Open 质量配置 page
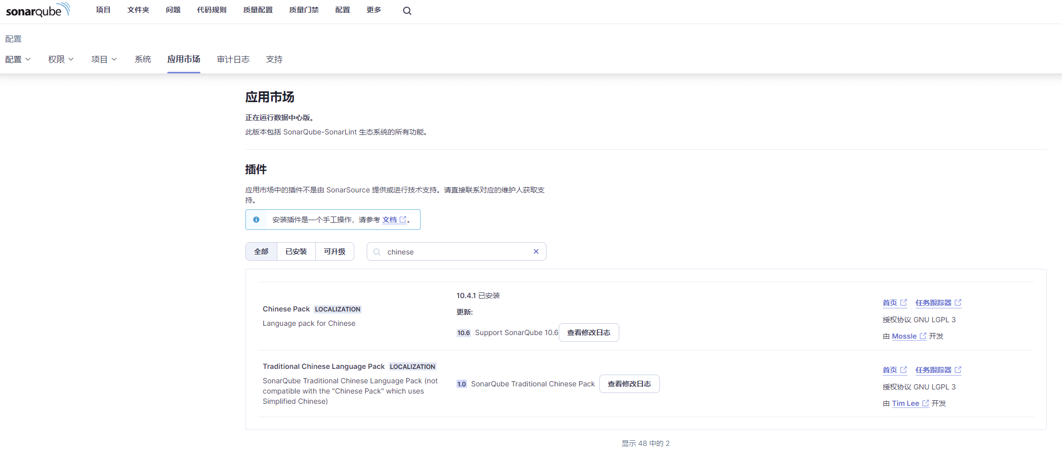This screenshot has height=470, width=1062. [x=258, y=10]
